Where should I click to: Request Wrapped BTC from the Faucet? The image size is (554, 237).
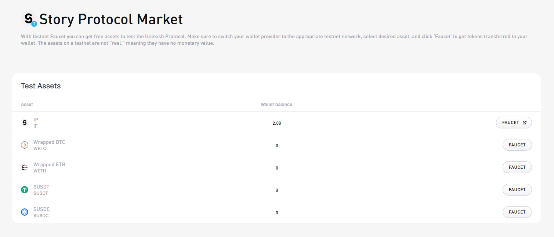(x=517, y=145)
